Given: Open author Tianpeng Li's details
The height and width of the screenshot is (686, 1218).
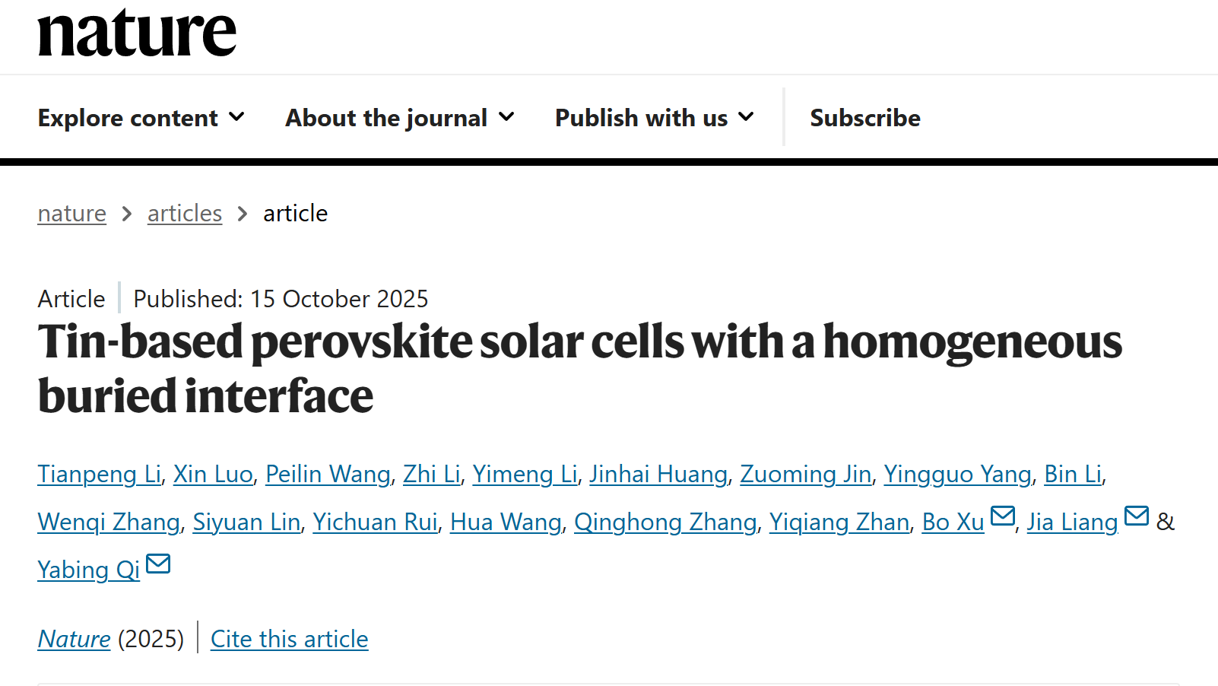Looking at the screenshot, I should (99, 474).
